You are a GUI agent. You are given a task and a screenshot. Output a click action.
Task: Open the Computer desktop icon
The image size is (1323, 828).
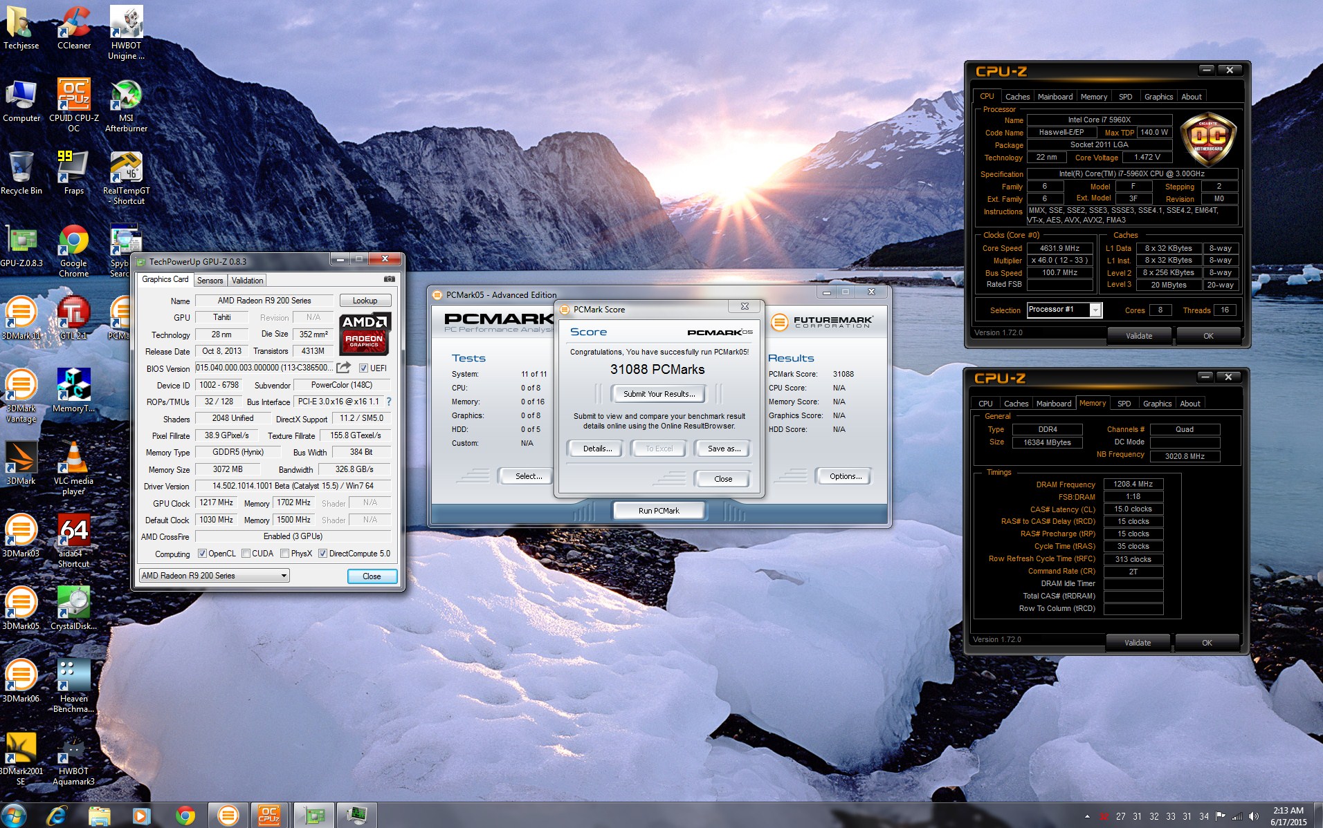point(21,100)
